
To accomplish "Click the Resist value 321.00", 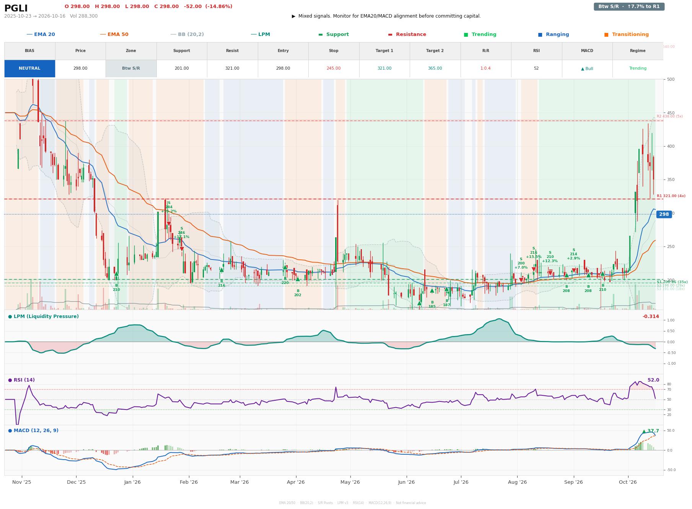I will (232, 69).
